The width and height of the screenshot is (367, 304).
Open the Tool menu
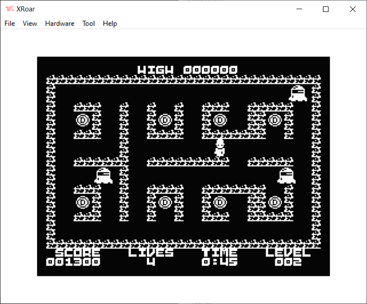[89, 23]
